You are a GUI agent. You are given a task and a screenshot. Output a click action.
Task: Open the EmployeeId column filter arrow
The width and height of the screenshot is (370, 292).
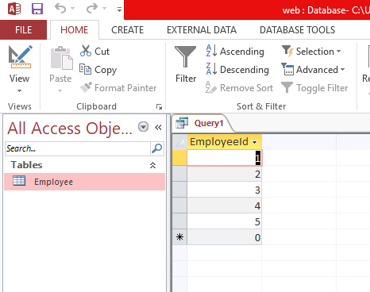(x=255, y=142)
